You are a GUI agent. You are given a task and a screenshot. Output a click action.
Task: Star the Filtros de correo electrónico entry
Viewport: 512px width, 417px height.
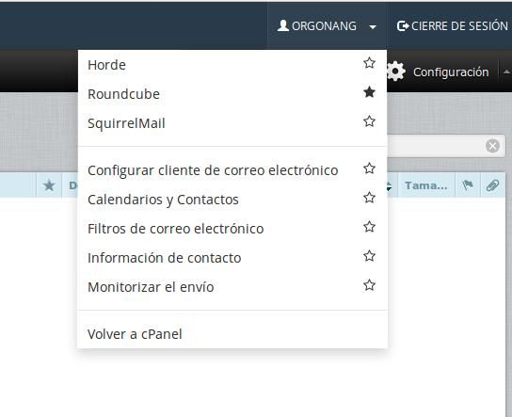click(x=369, y=227)
